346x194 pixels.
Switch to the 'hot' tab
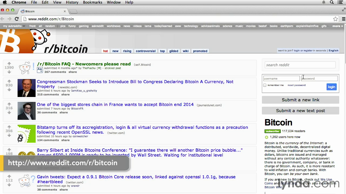(105, 51)
